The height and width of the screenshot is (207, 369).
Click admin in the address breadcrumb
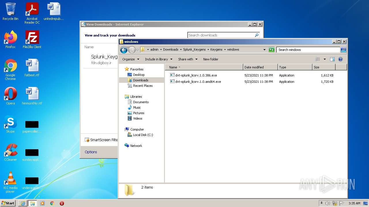pos(154,49)
